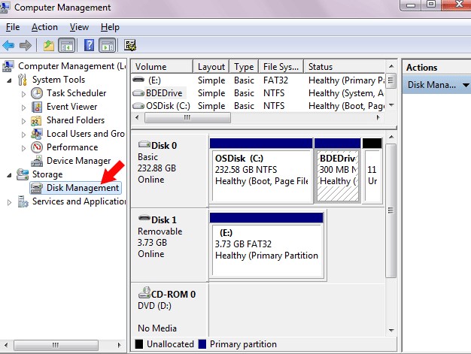Click the Performance monitor icon
This screenshot has width=471, height=354.
[37, 147]
